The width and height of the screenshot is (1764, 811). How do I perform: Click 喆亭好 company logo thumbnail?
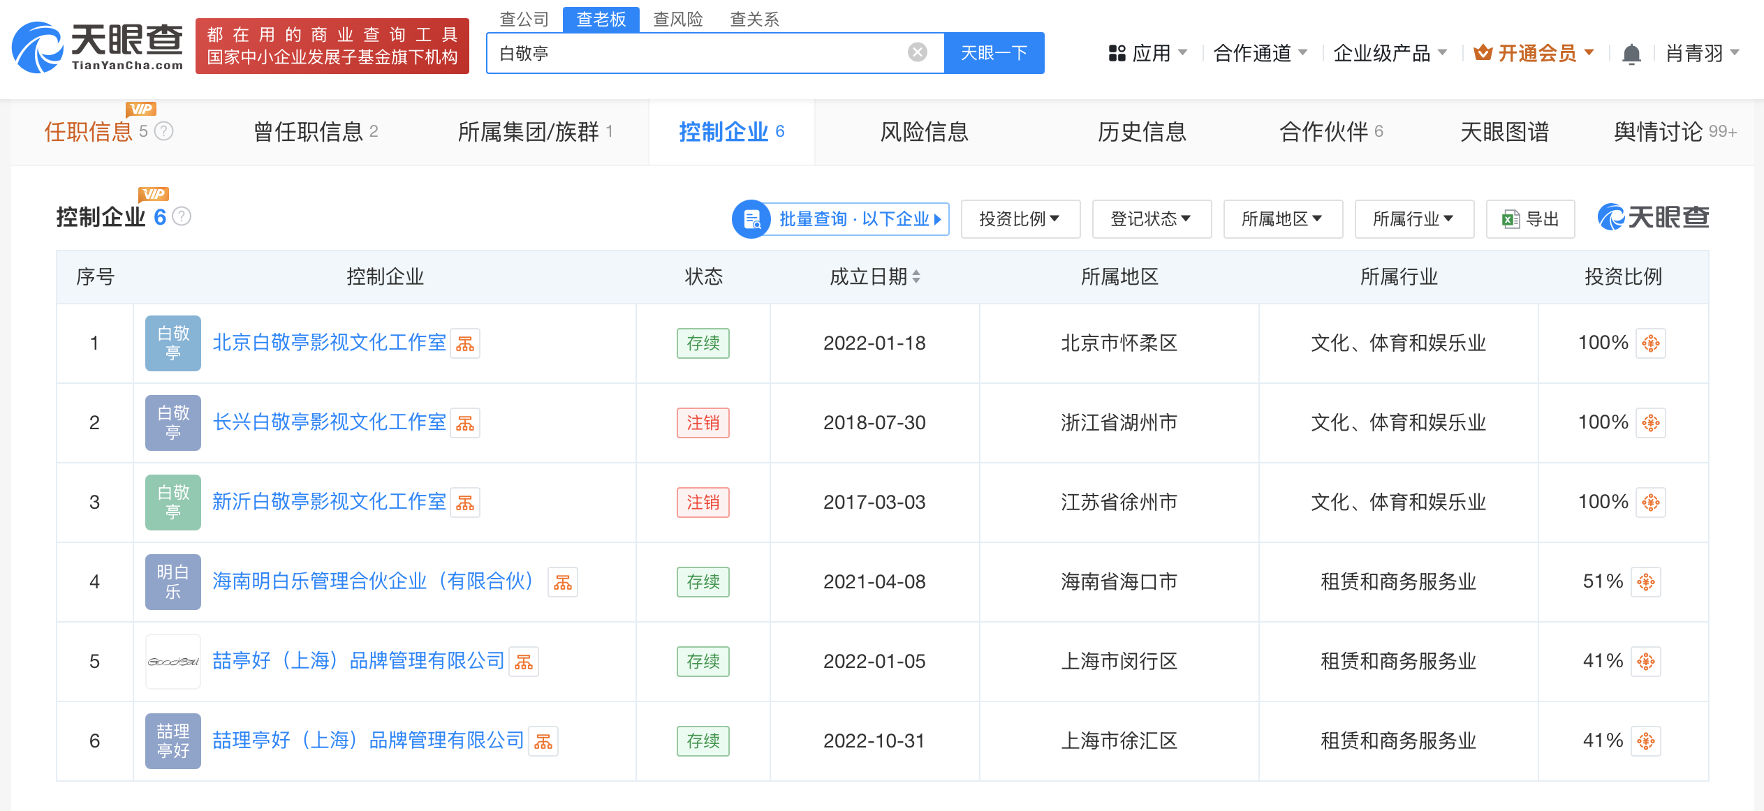click(x=172, y=662)
